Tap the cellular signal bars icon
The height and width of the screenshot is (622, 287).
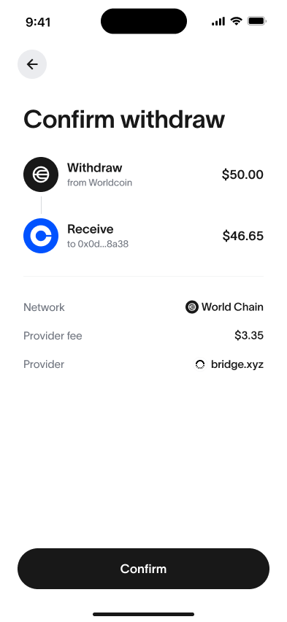(218, 21)
